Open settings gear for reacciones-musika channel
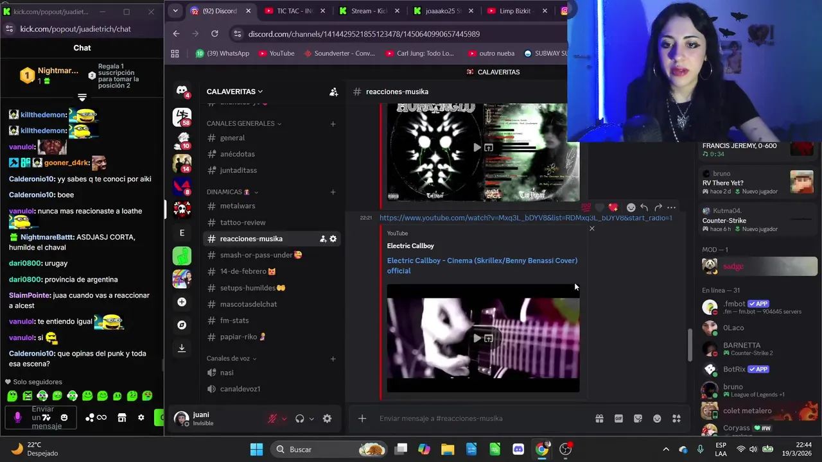This screenshot has height=462, width=822. 333,239
